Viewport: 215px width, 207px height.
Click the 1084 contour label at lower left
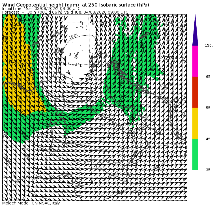tap(7, 159)
